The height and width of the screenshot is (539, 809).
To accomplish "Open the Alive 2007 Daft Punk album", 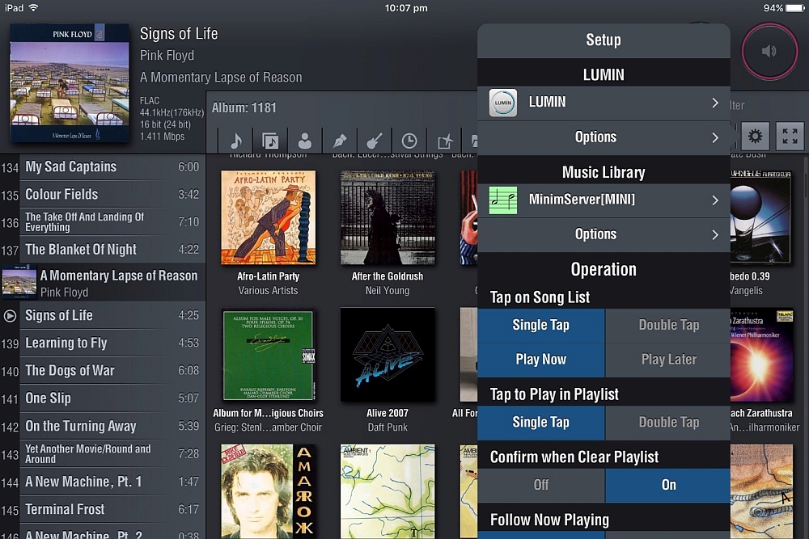I will tap(388, 355).
